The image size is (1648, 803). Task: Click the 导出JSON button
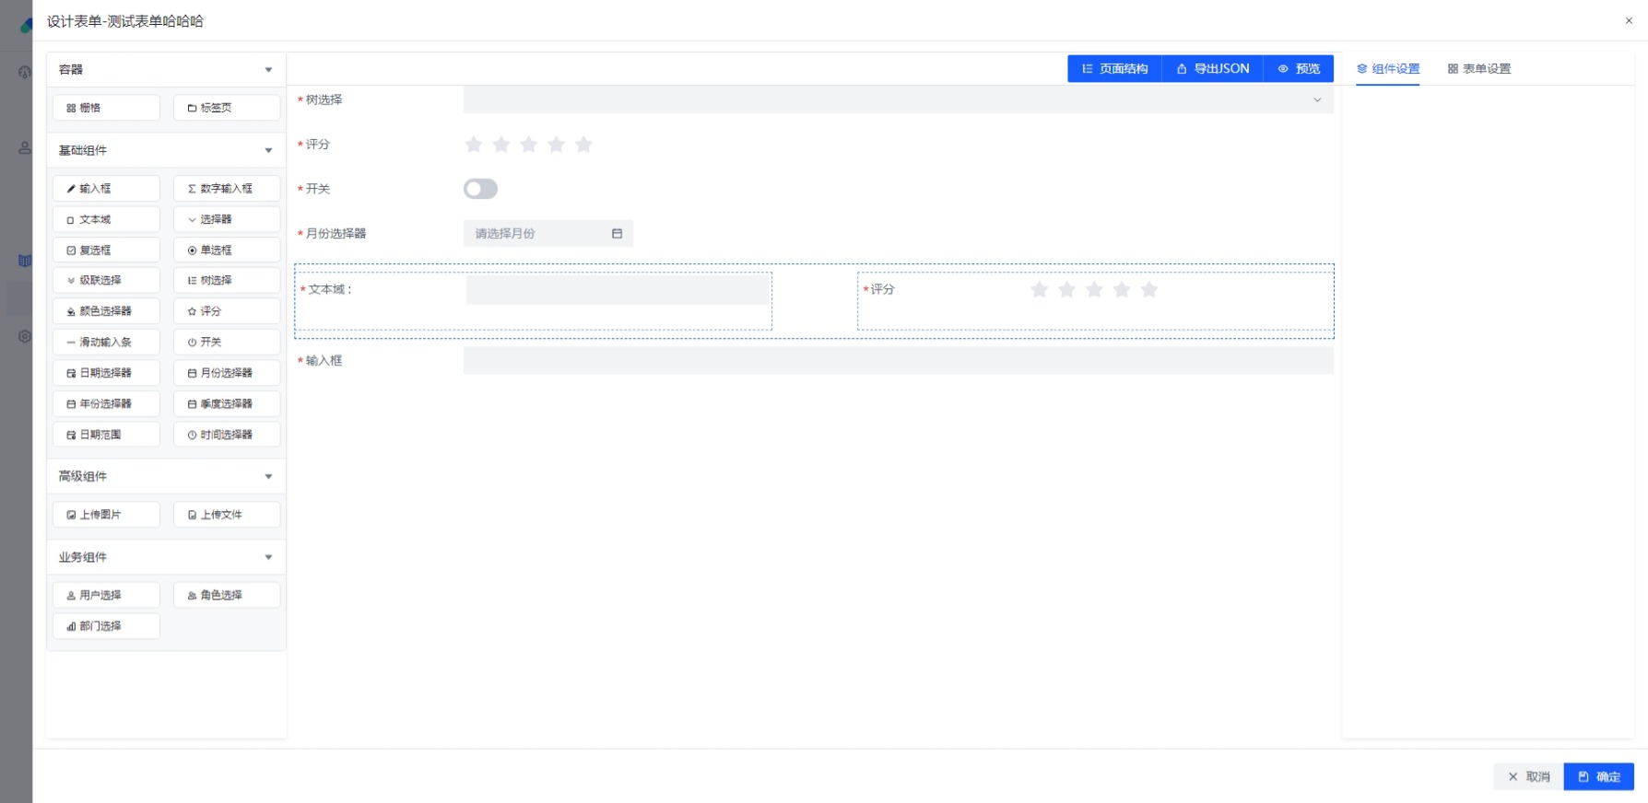(1212, 69)
